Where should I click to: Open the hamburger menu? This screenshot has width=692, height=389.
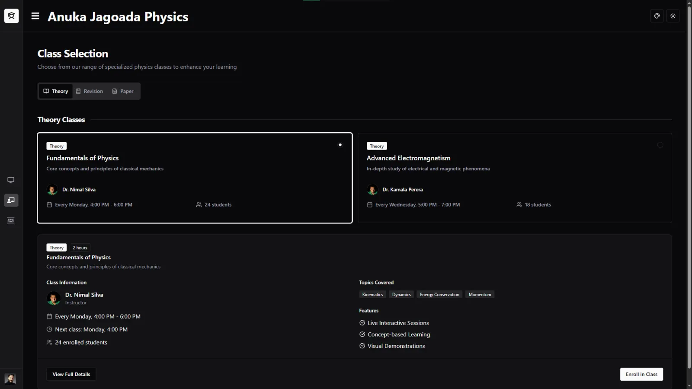click(35, 16)
